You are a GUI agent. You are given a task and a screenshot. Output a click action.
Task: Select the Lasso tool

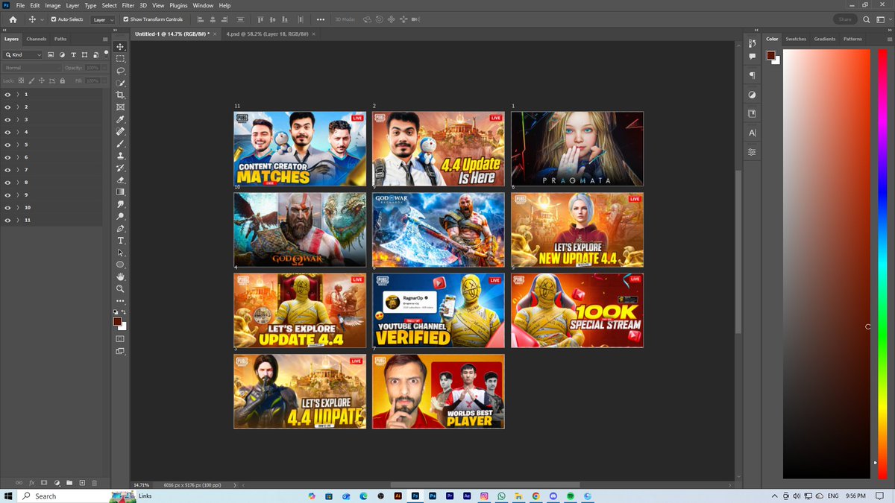(x=121, y=71)
